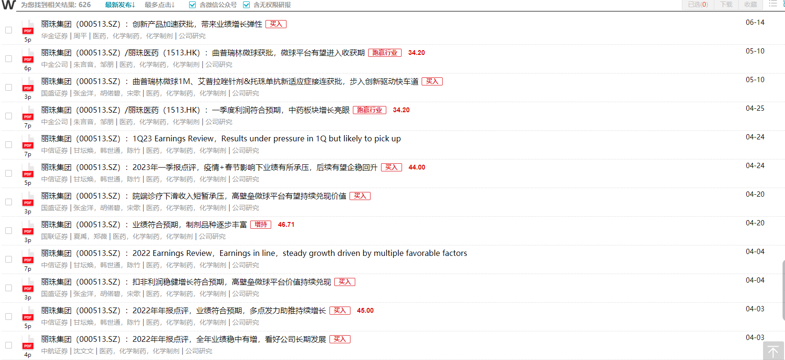Click target price 45.00
The image size is (785, 360).
(365, 310)
